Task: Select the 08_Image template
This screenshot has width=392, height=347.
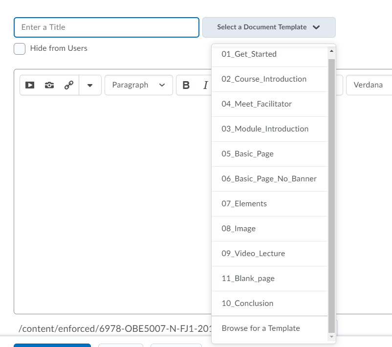Action: coord(269,229)
